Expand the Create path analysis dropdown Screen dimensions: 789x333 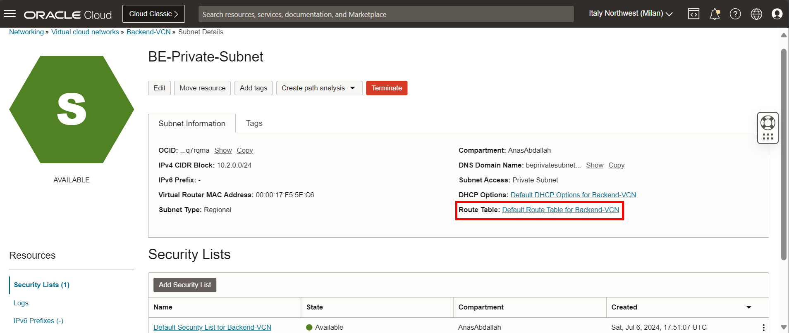(319, 88)
